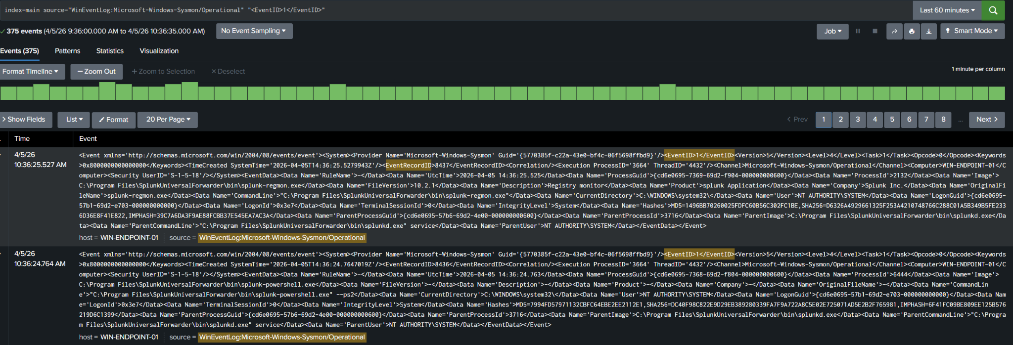The height and width of the screenshot is (345, 1013).
Task: Click timestamp 10:36:24.764 AM
Action: tap(40, 264)
